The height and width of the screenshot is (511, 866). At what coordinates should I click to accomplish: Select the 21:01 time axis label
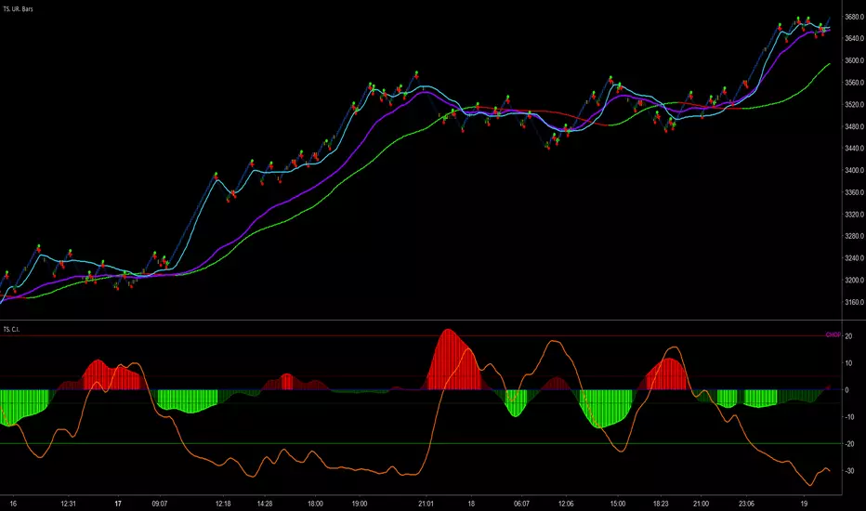tap(425, 504)
